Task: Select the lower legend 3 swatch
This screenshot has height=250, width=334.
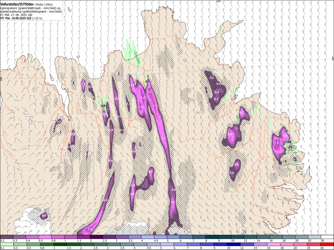Action: (x=114, y=244)
